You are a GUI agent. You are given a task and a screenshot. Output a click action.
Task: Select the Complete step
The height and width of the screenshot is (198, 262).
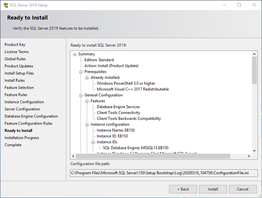(13, 145)
